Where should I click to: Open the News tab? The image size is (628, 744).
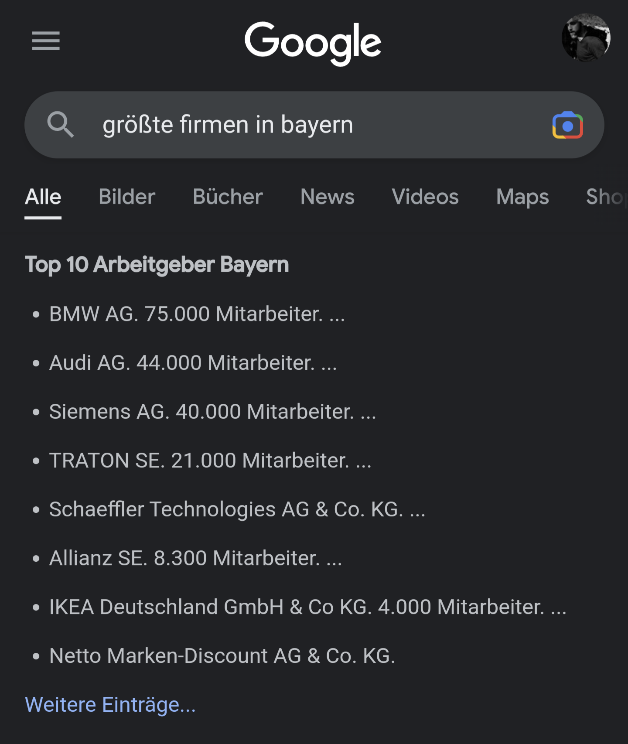[x=327, y=197]
